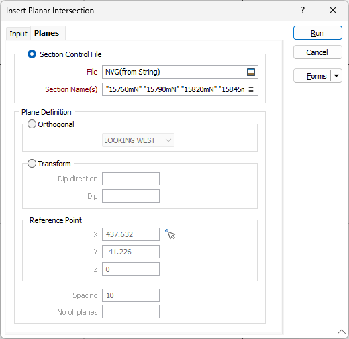Click the help question mark icon
This screenshot has width=349, height=339.
(x=303, y=10)
